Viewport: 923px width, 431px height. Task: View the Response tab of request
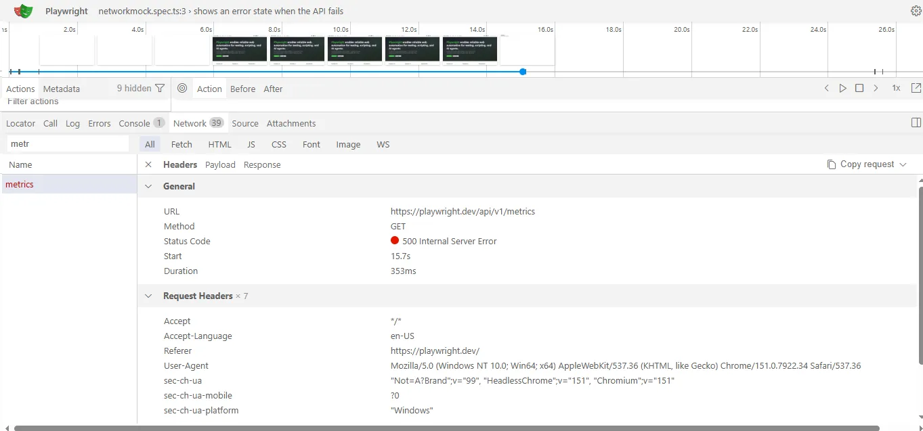click(x=262, y=164)
